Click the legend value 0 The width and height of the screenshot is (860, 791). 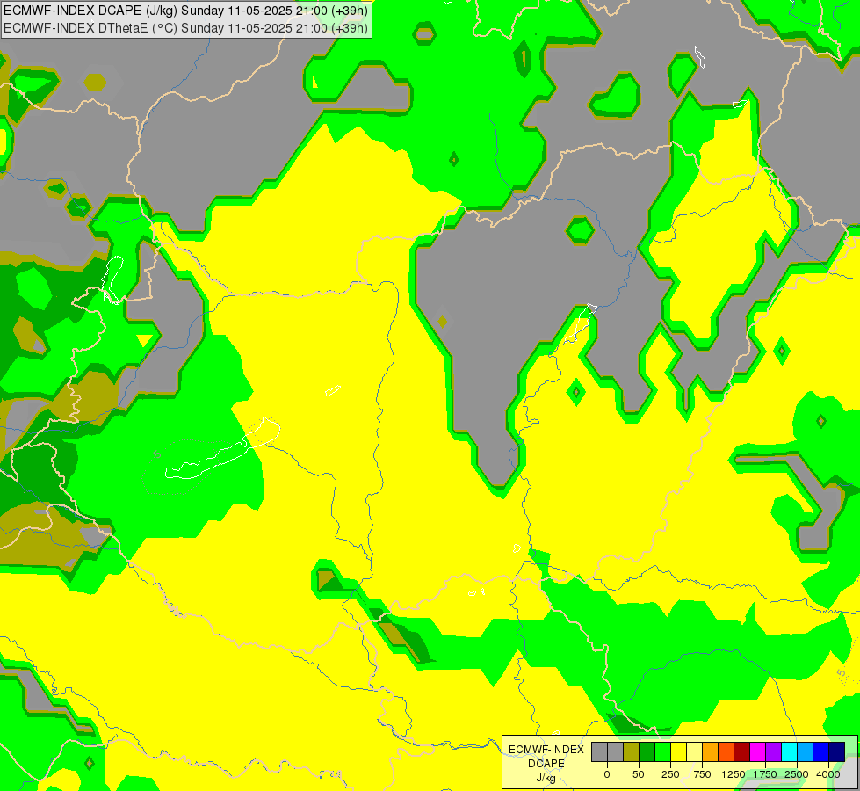click(607, 774)
